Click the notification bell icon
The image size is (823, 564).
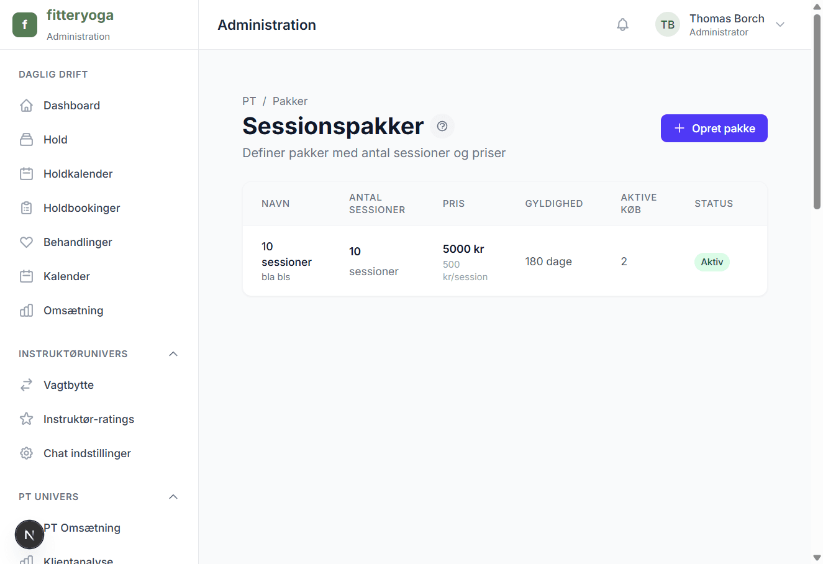click(x=622, y=24)
